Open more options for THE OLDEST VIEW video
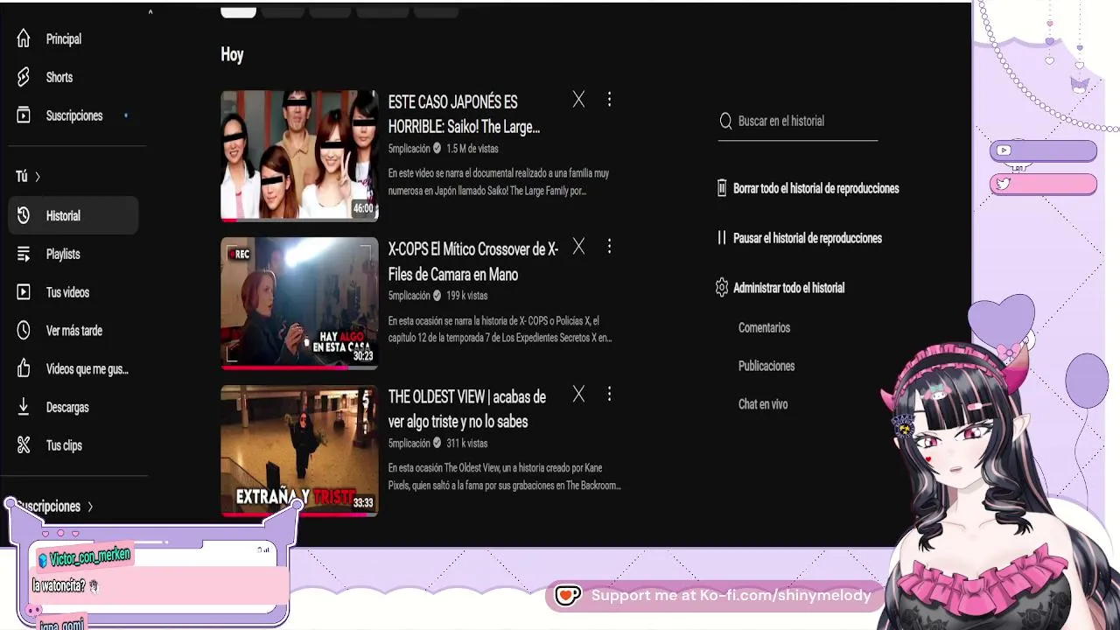The height and width of the screenshot is (630, 1120). 609,395
